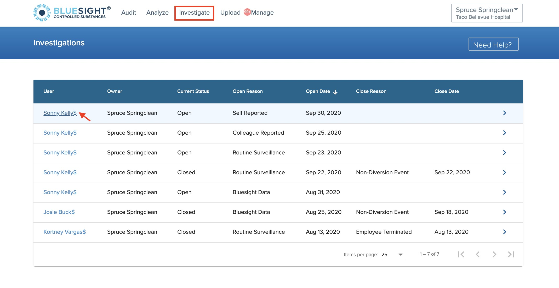This screenshot has width=559, height=288.
Task: Open the Josie Buck$ user link
Action: point(59,212)
